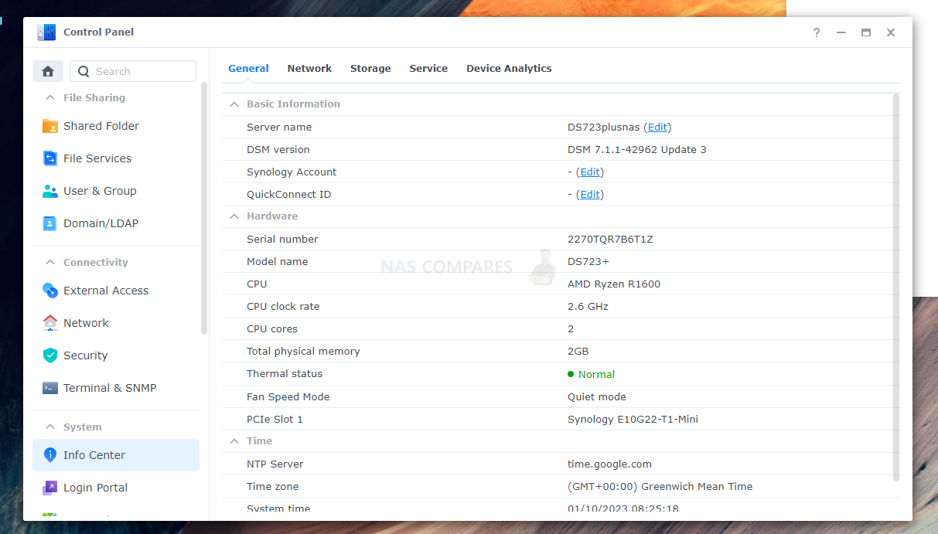The height and width of the screenshot is (534, 938).
Task: Click the Info Center icon
Action: (x=50, y=455)
